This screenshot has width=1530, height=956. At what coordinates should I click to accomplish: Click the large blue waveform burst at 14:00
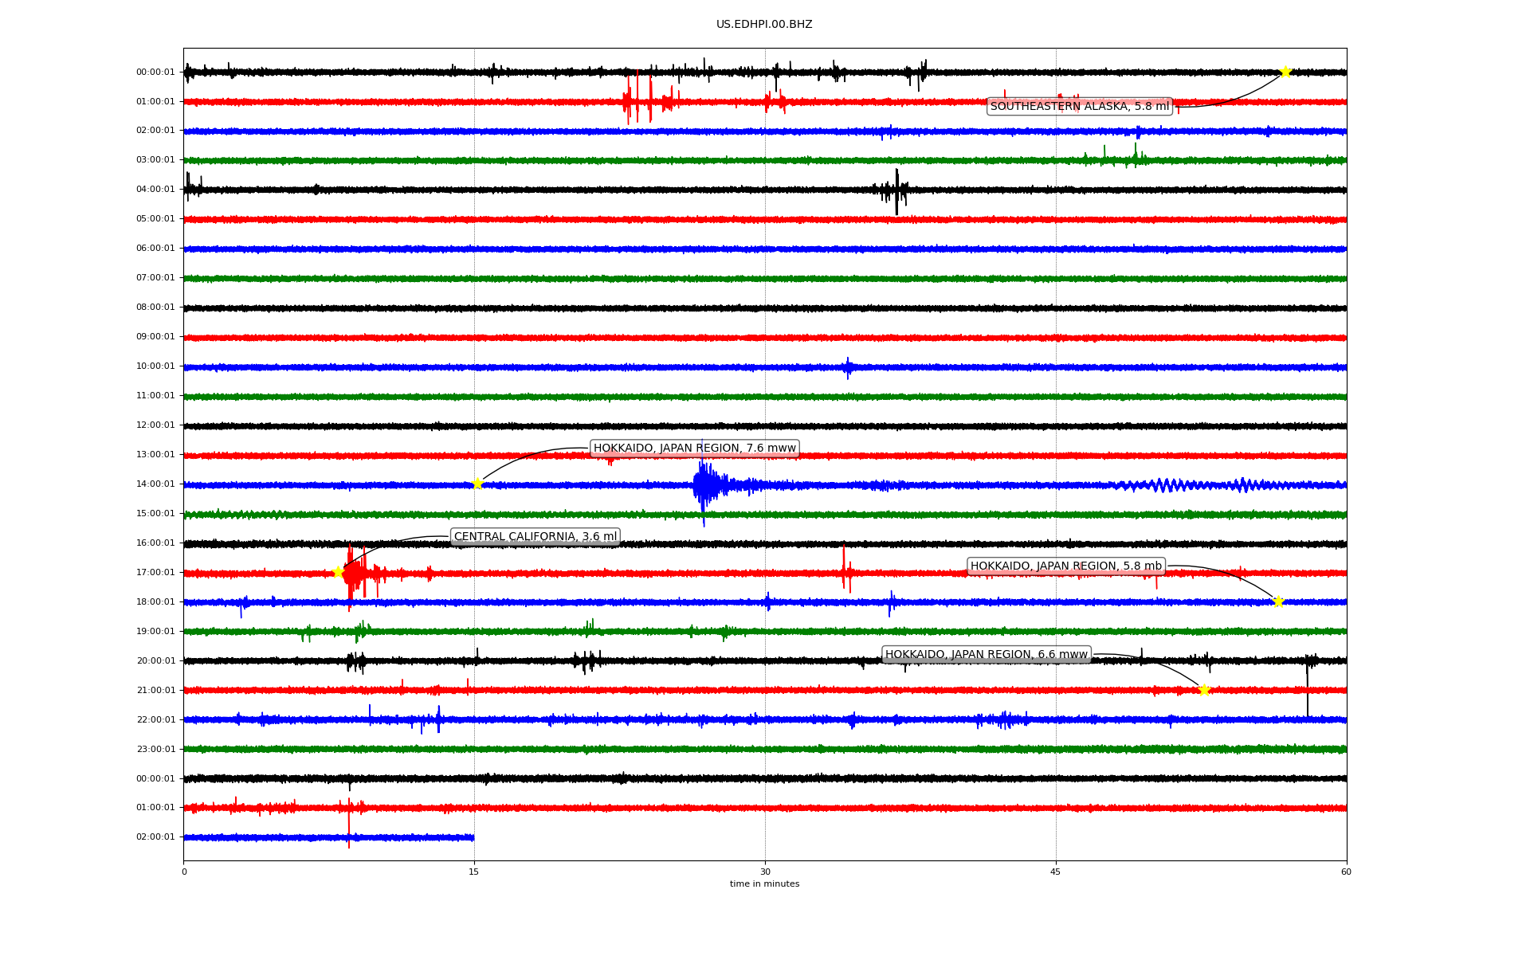pos(704,484)
